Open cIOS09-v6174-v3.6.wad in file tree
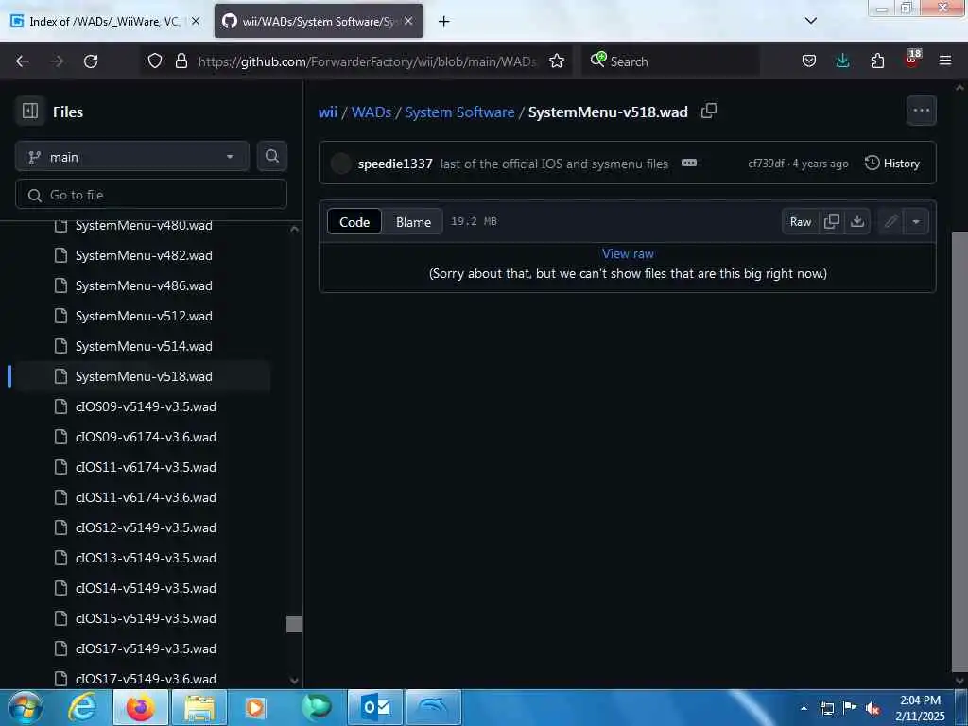968x726 pixels. click(144, 437)
